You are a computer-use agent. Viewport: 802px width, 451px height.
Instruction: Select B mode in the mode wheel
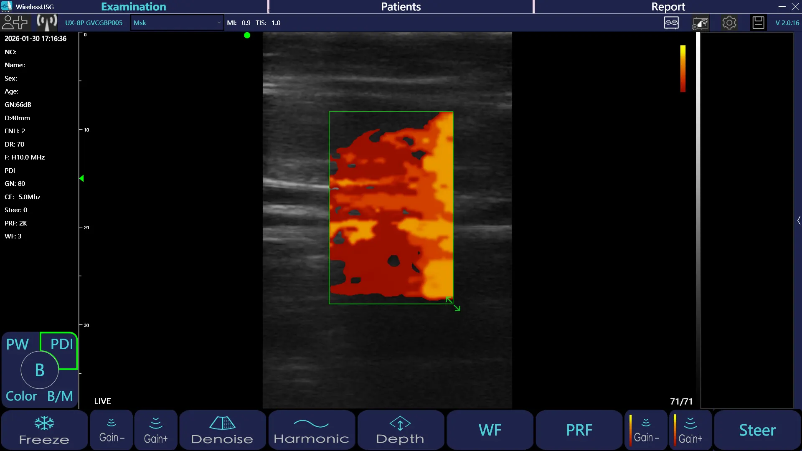tap(40, 370)
